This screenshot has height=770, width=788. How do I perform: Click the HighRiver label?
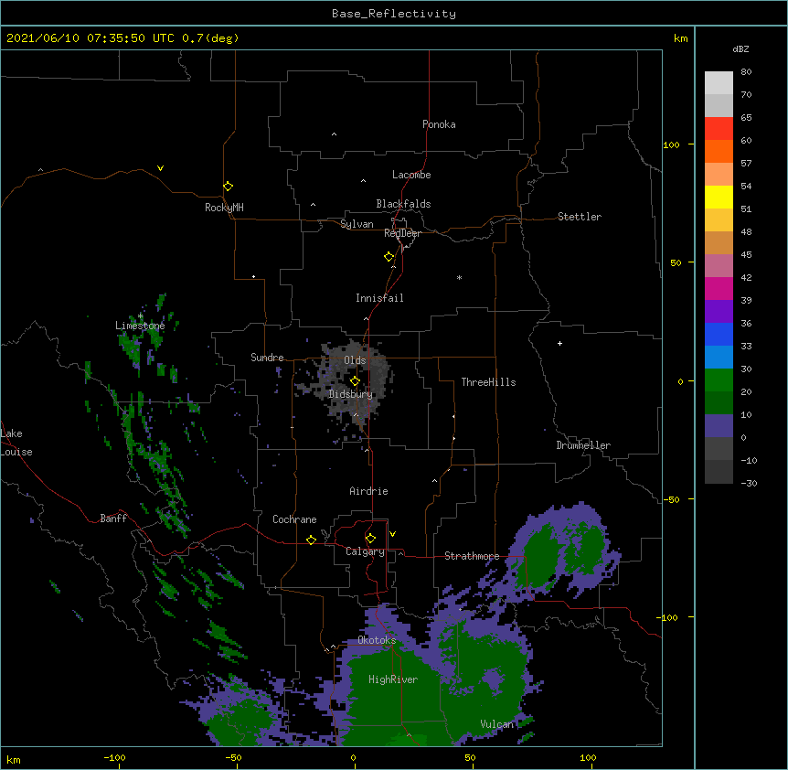point(393,679)
